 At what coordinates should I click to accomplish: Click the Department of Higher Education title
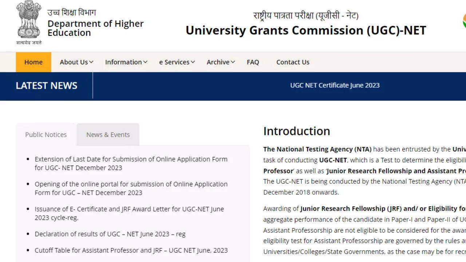(x=95, y=28)
